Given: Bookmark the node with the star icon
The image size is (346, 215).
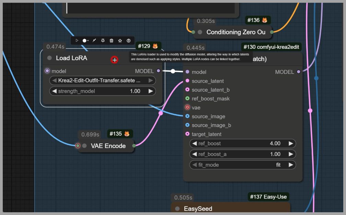Looking at the screenshot, I should tap(120, 41).
